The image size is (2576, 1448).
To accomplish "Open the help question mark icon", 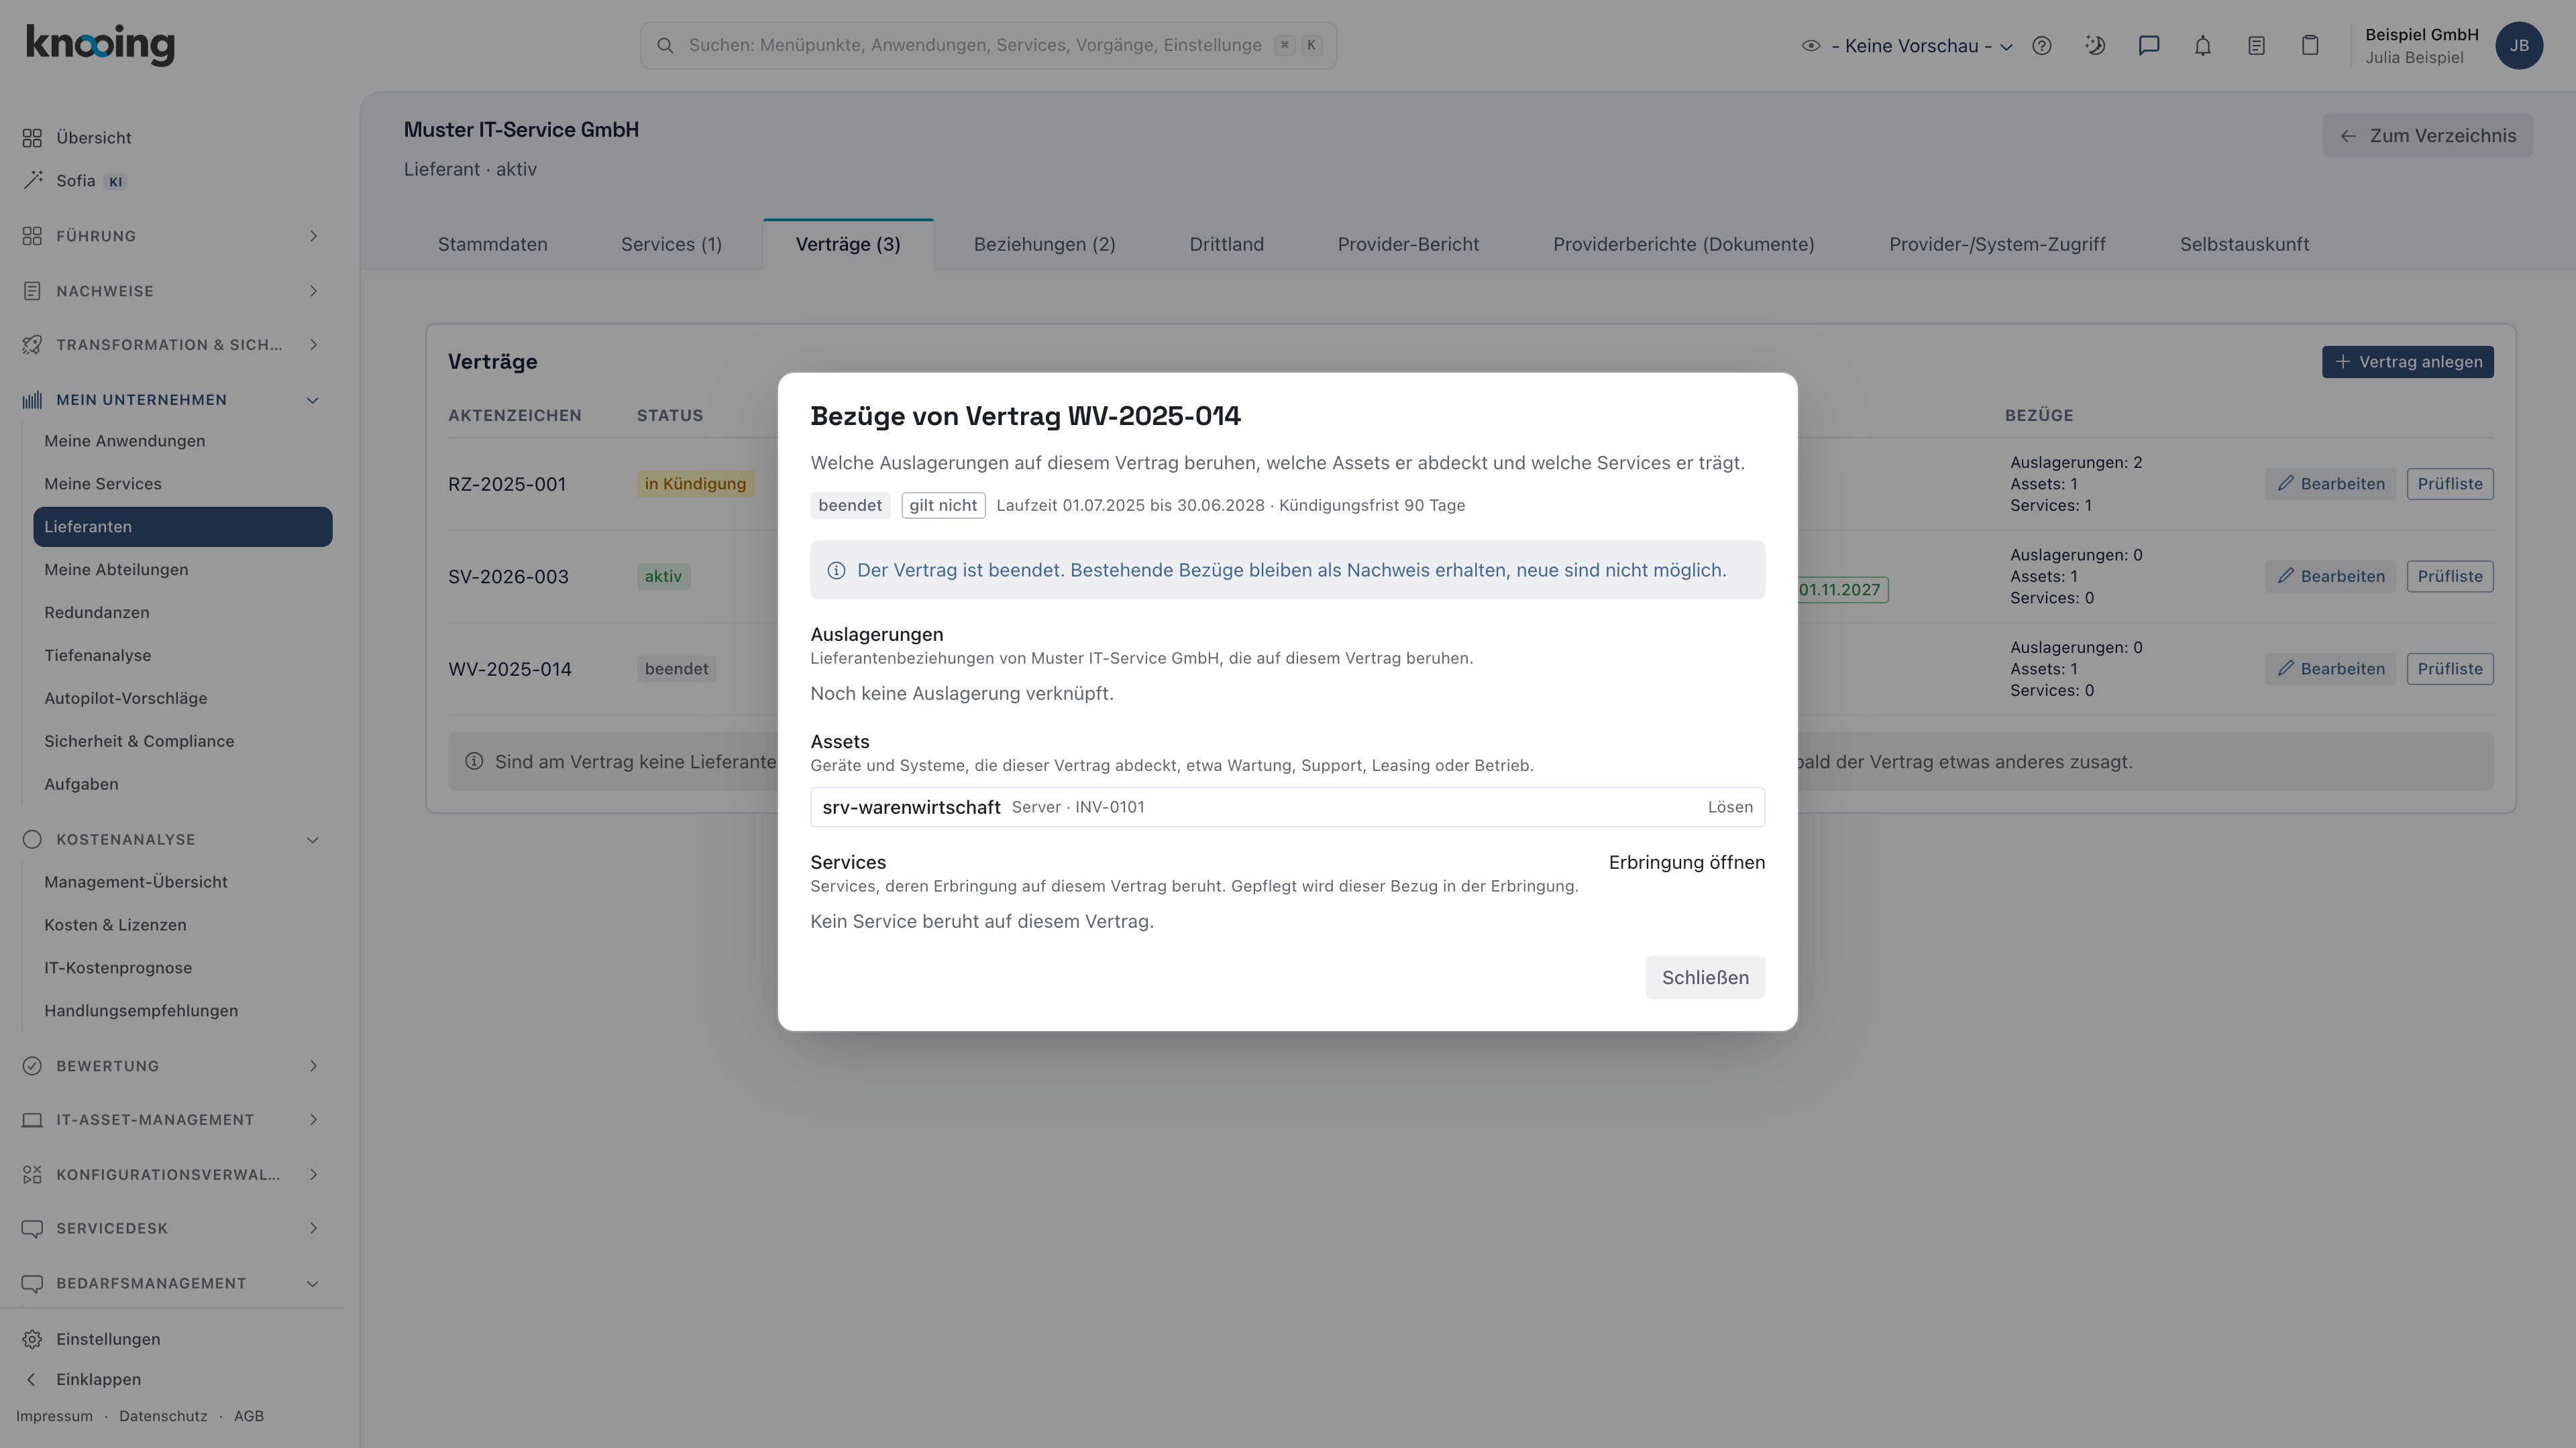I will 2042,46.
